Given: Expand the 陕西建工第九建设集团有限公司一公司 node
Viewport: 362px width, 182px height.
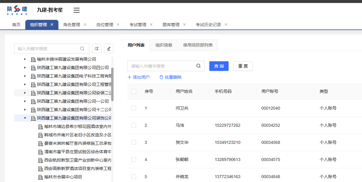Looking at the screenshot, I should coord(25,101).
